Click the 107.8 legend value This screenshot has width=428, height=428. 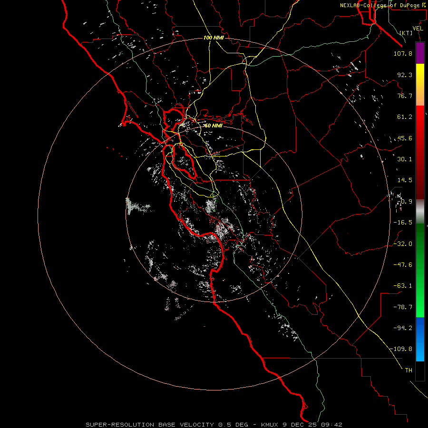403,53
